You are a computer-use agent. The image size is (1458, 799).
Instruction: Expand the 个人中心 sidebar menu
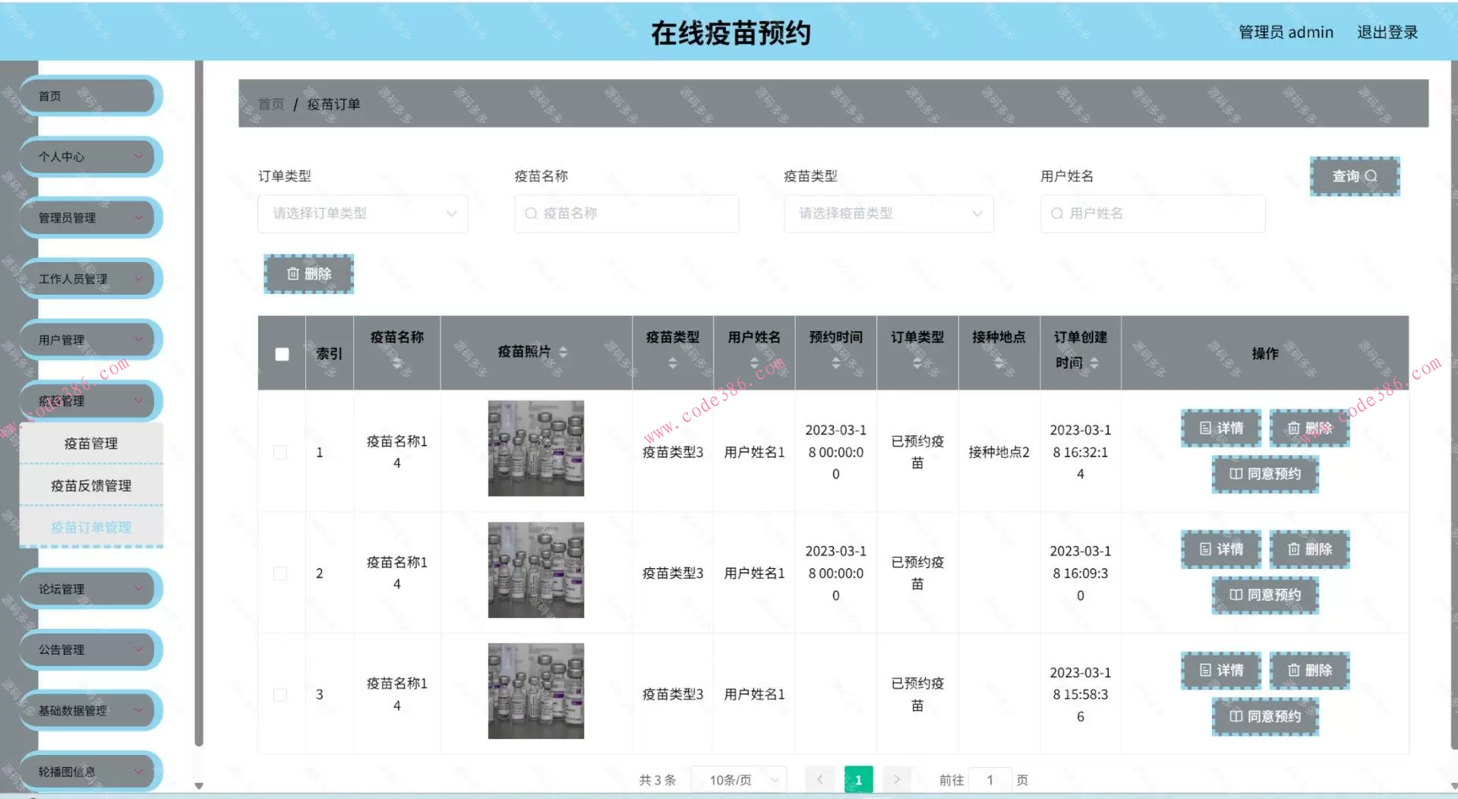click(x=91, y=156)
